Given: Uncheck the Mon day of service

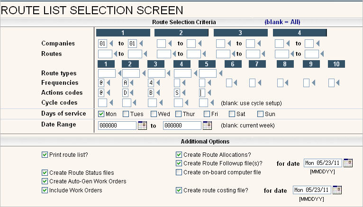Looking at the screenshot, I should (101, 114).
